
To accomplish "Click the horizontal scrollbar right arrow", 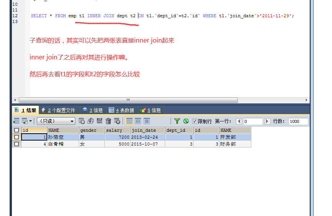I will (306, 100).
